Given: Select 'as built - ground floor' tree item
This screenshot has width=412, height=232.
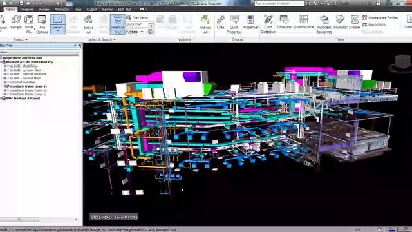Looking at the screenshot, I should [26, 70].
